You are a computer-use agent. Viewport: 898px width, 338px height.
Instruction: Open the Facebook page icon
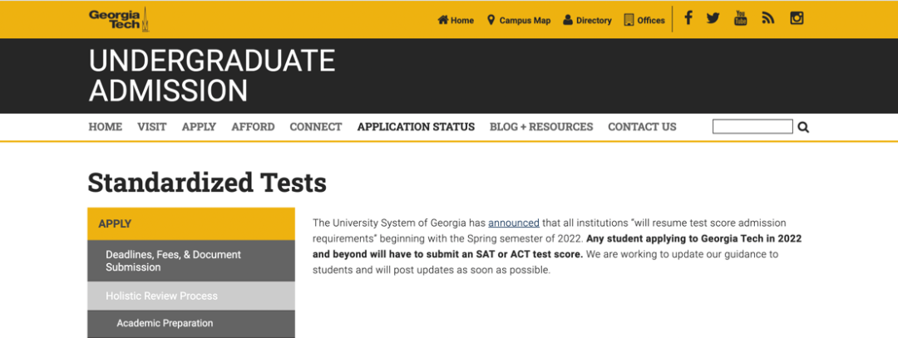click(688, 18)
